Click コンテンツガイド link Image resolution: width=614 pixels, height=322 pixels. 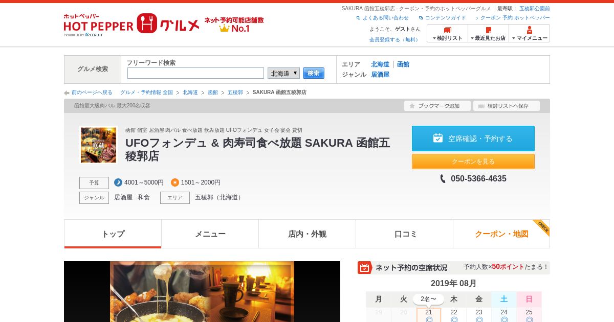coord(445,18)
